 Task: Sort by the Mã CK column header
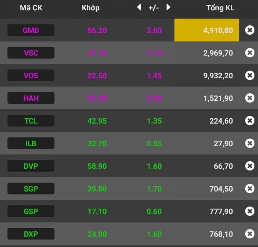click(x=31, y=8)
